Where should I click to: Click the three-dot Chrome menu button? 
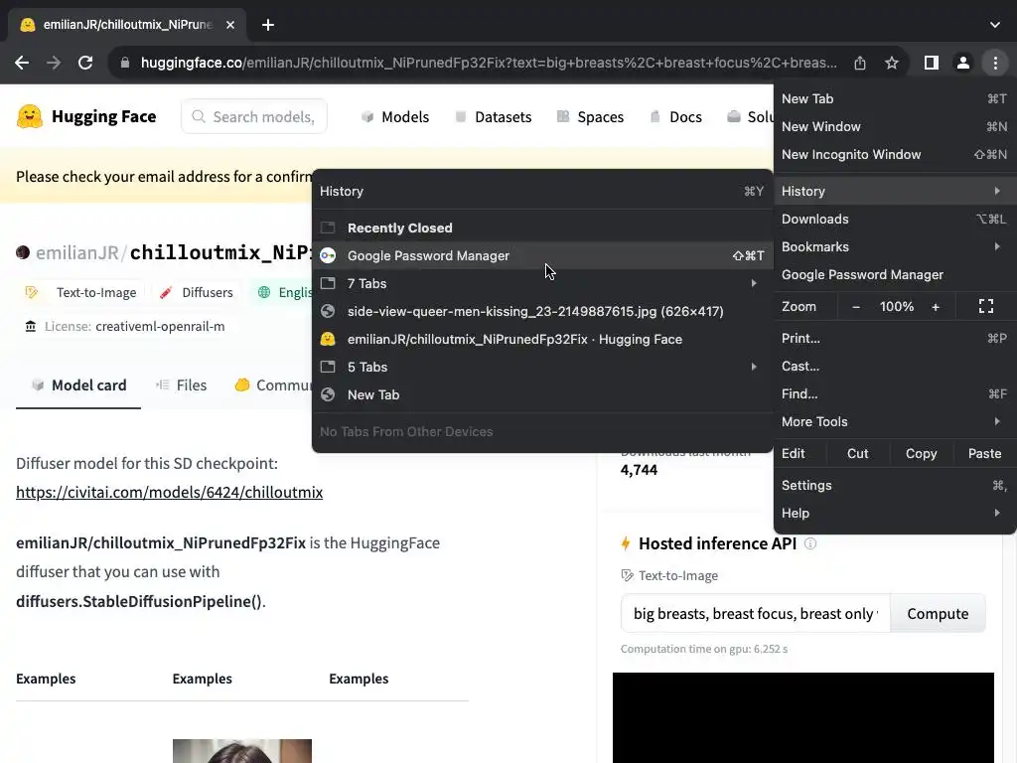tap(995, 63)
